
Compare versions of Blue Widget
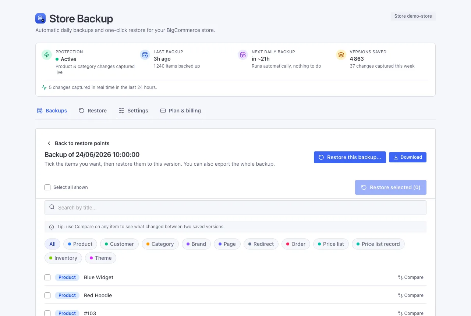[x=411, y=277]
